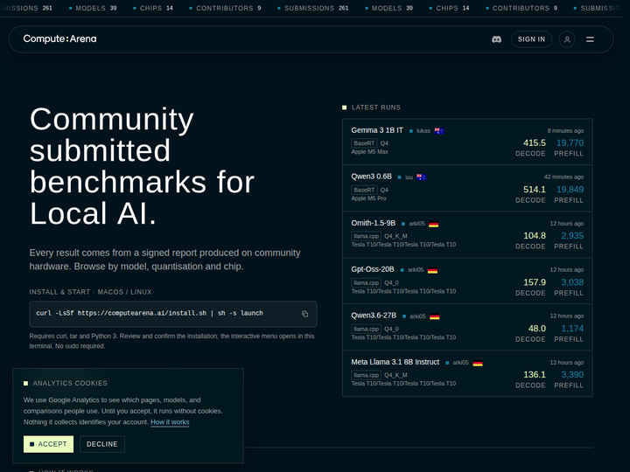
Task: Click the Compute:Arena logo
Action: [59, 39]
